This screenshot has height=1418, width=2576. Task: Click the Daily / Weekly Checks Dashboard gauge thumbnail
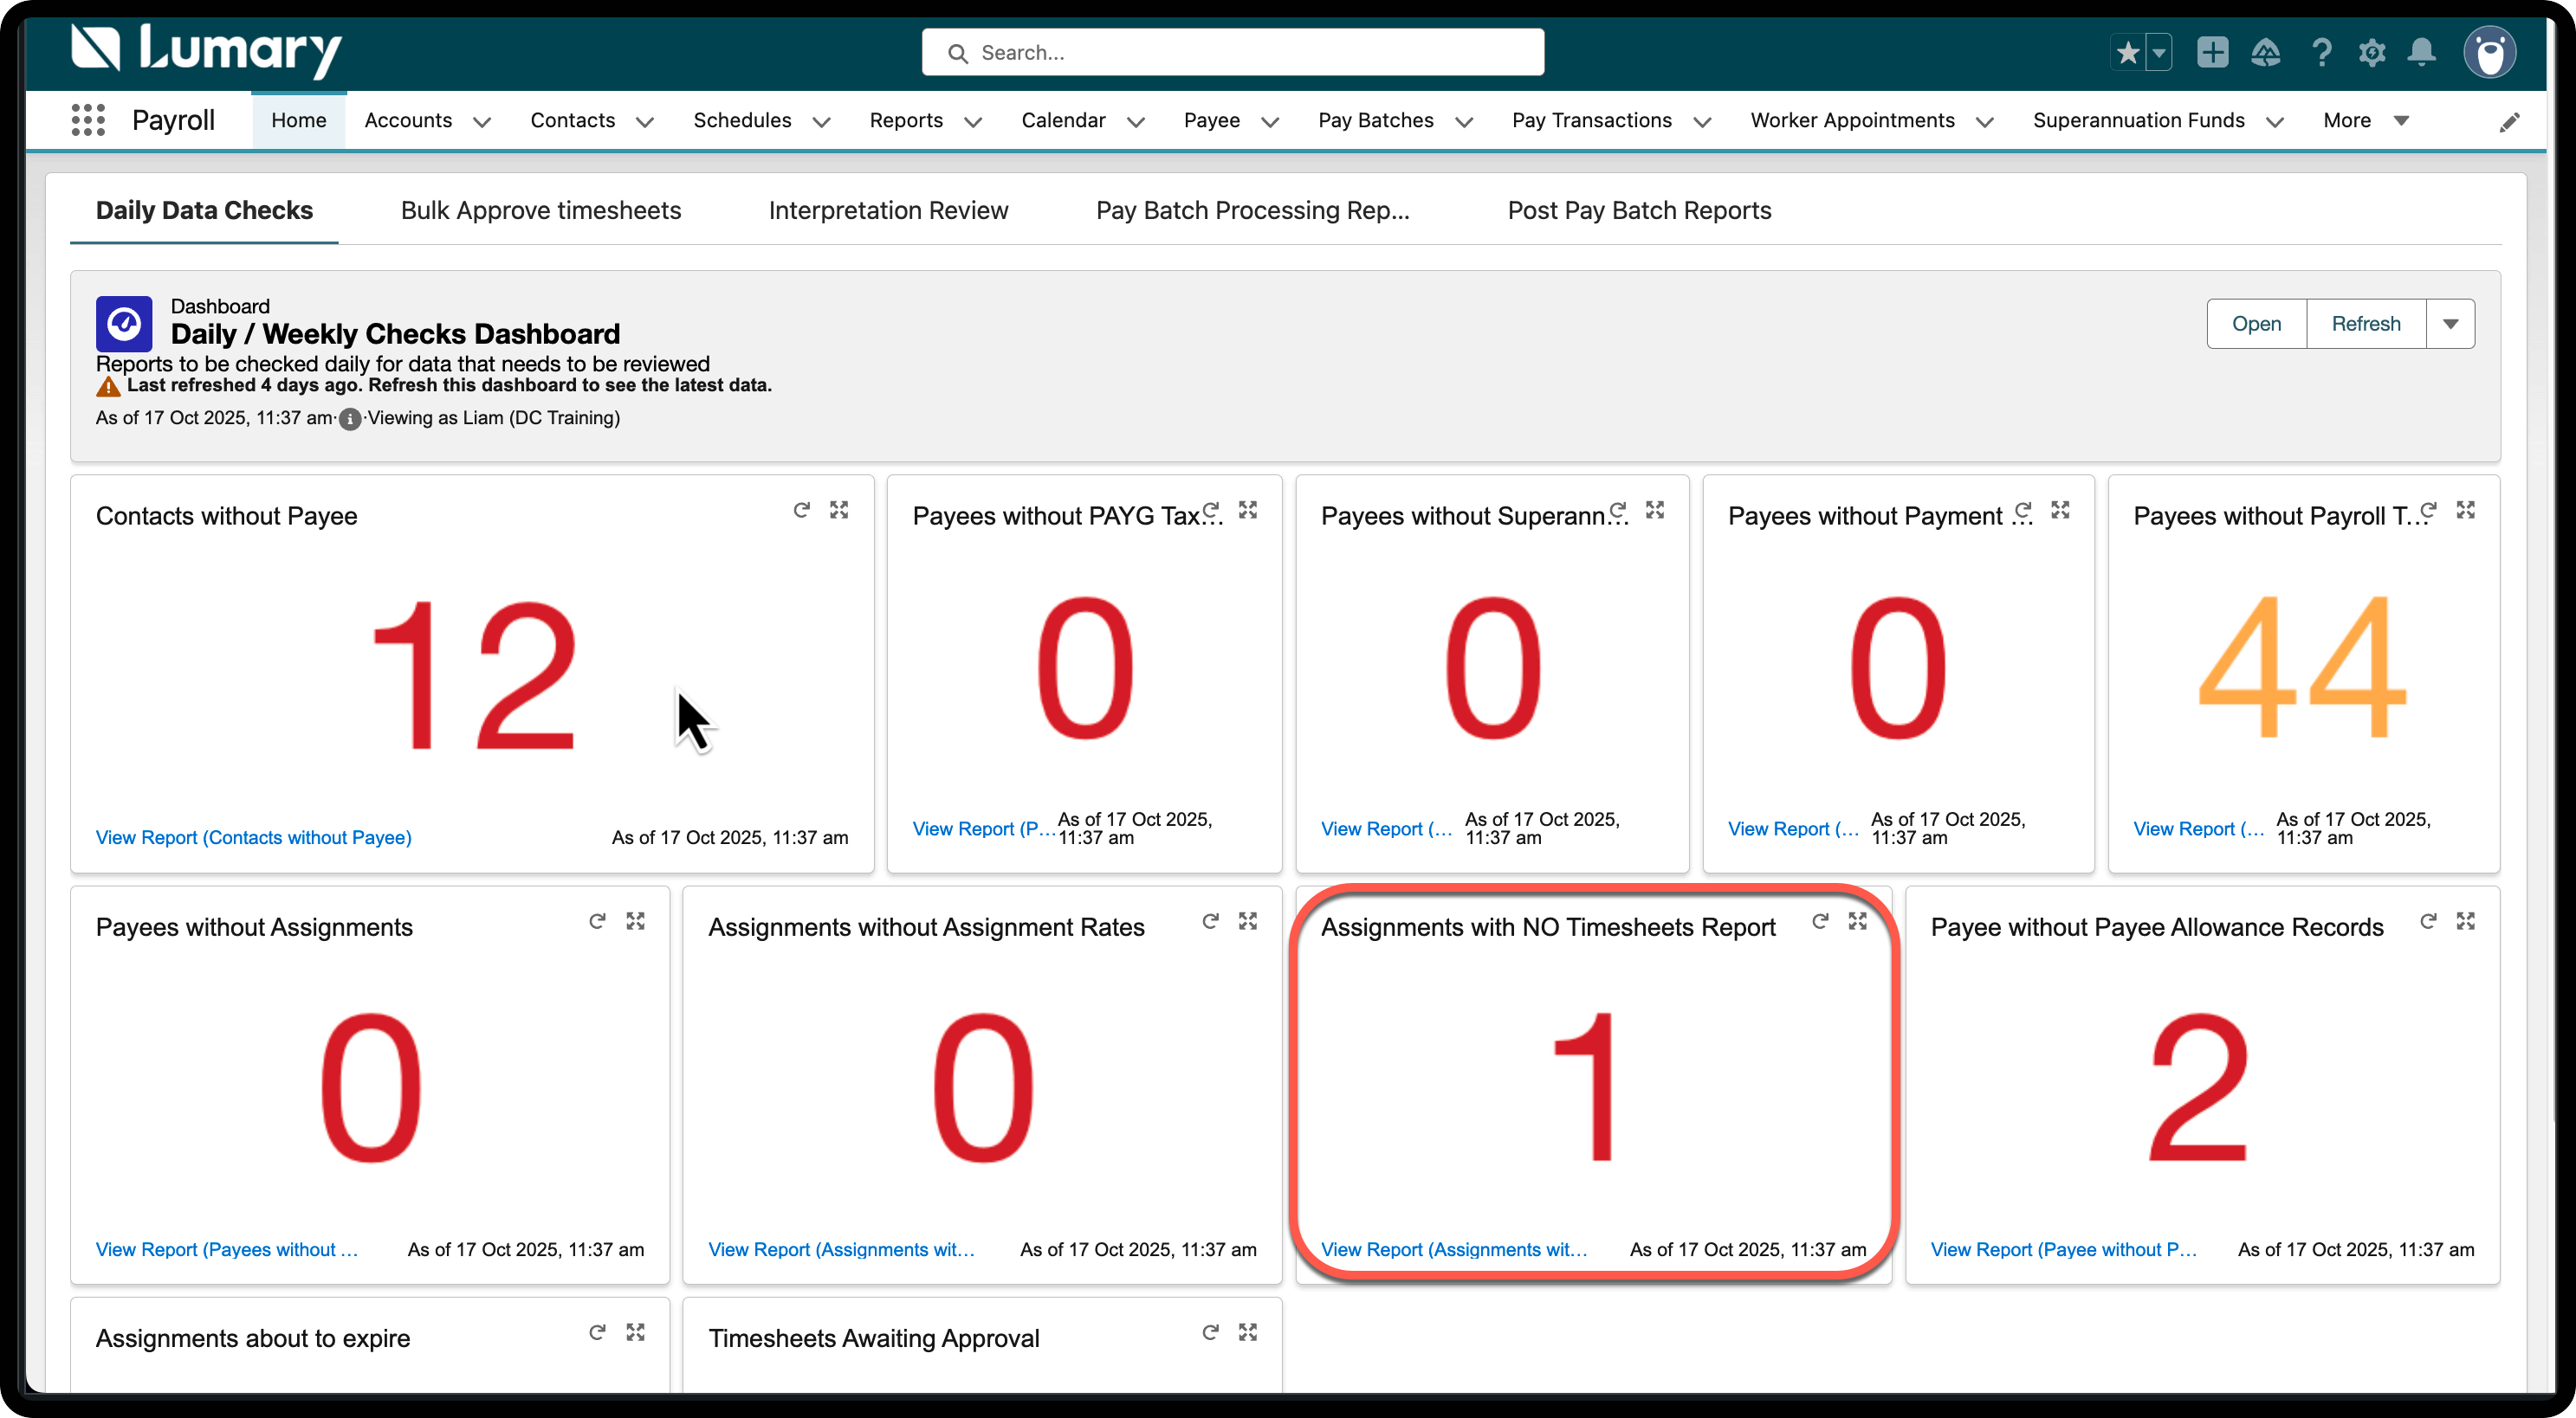123,323
